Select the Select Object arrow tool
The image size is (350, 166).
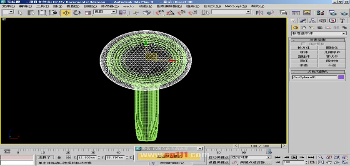(x=20, y=13)
